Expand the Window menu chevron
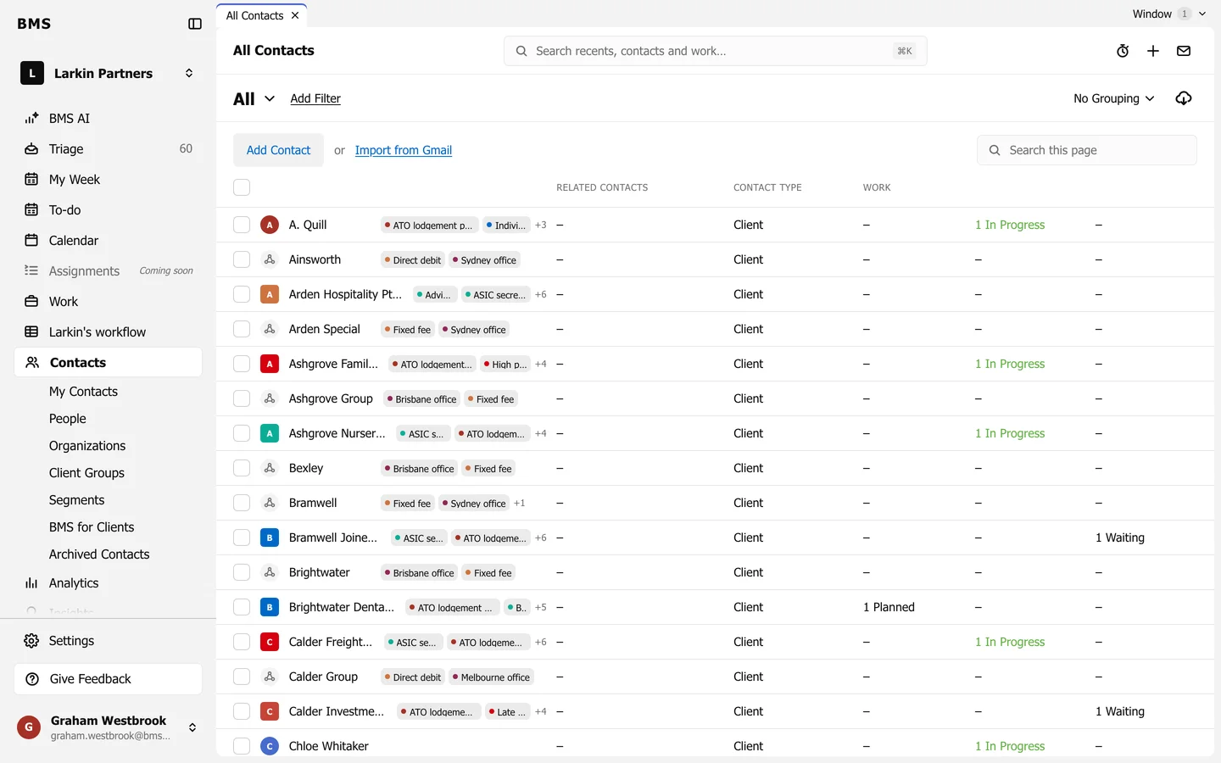The height and width of the screenshot is (763, 1221). [x=1202, y=14]
